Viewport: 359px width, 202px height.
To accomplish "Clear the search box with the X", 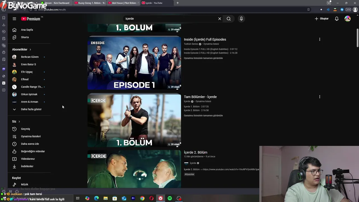I will [x=220, y=19].
